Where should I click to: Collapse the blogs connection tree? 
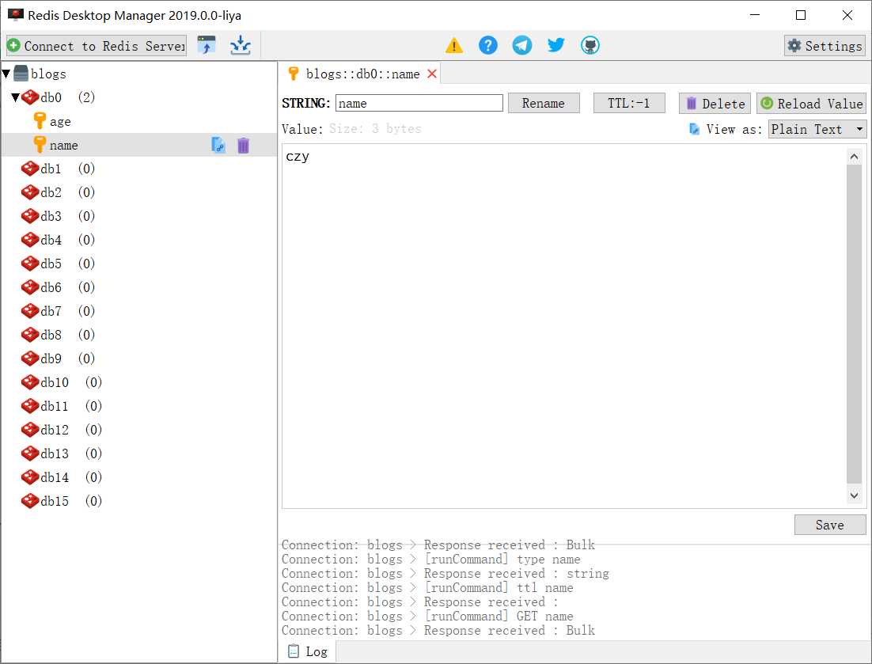(x=6, y=74)
